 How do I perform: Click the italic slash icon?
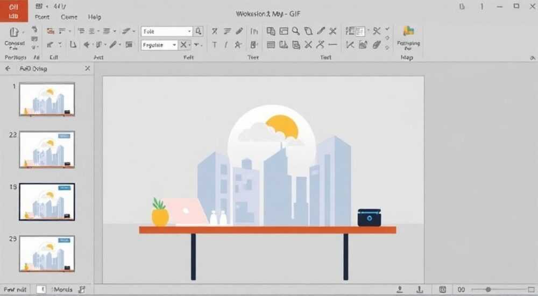click(226, 45)
